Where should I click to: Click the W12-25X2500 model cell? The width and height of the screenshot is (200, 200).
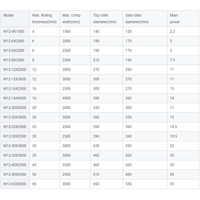[x=15, y=127]
